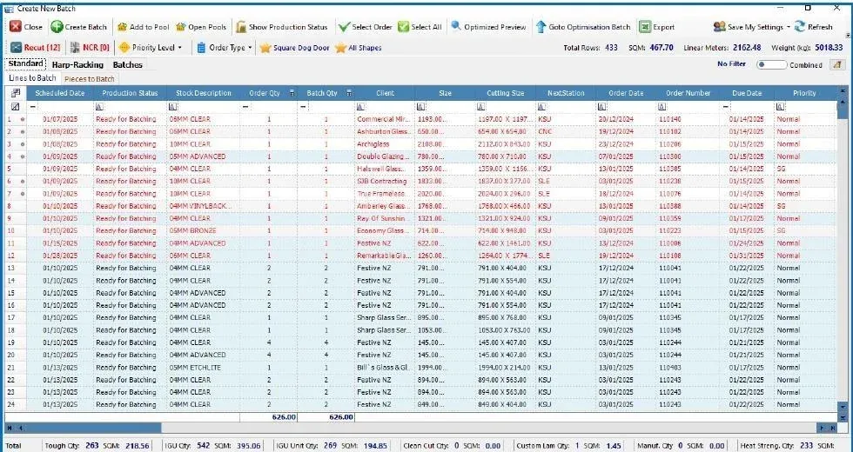
Task: Click the Optimized Preview magnifier icon
Action: coord(456,25)
